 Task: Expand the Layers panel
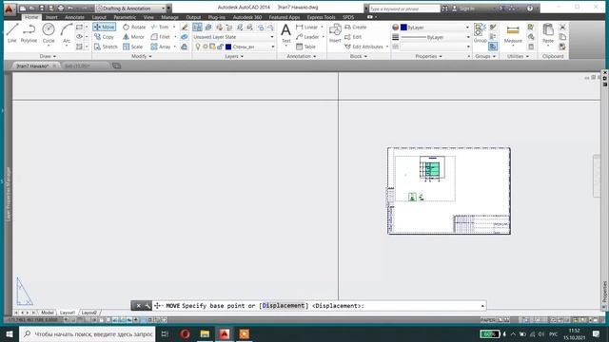(234, 56)
